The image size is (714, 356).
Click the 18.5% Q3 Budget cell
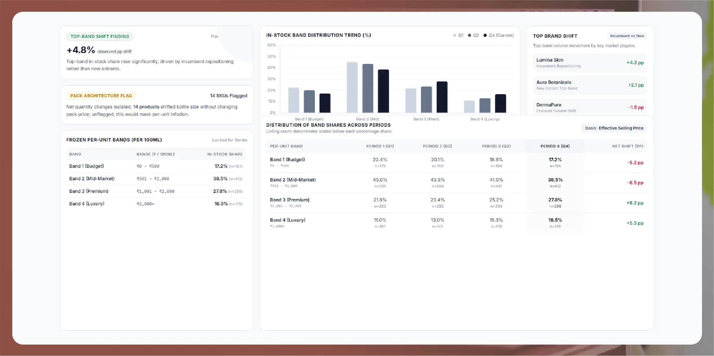coord(496,160)
